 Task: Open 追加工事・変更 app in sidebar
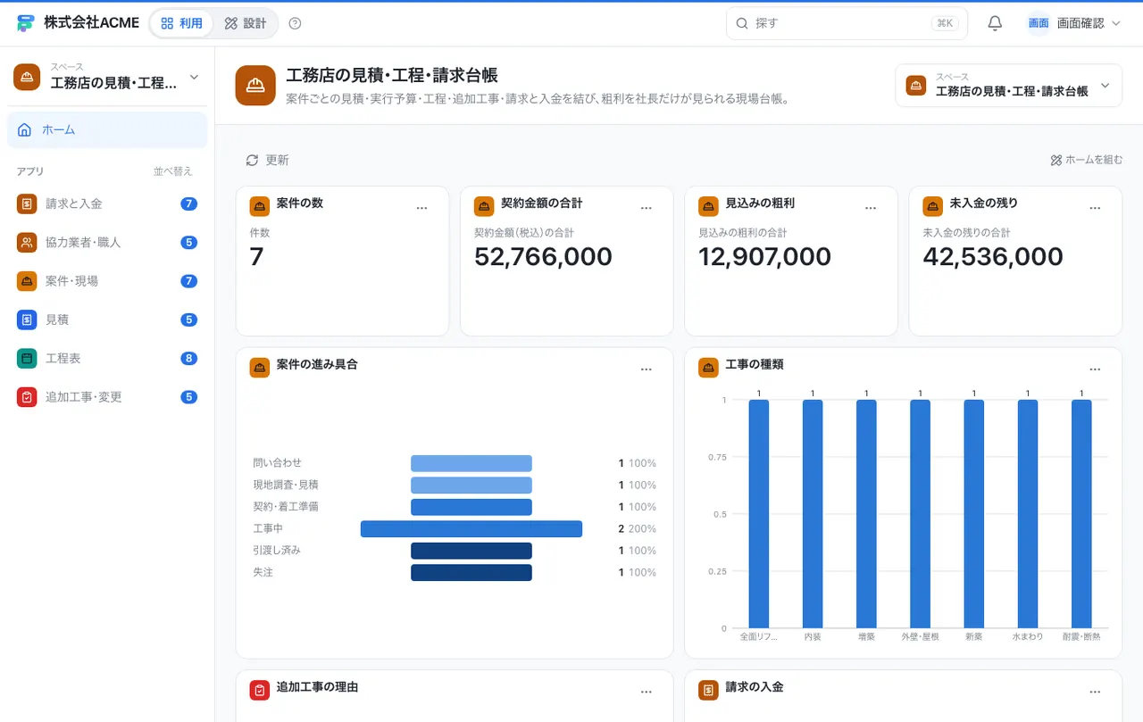pyautogui.click(x=107, y=397)
